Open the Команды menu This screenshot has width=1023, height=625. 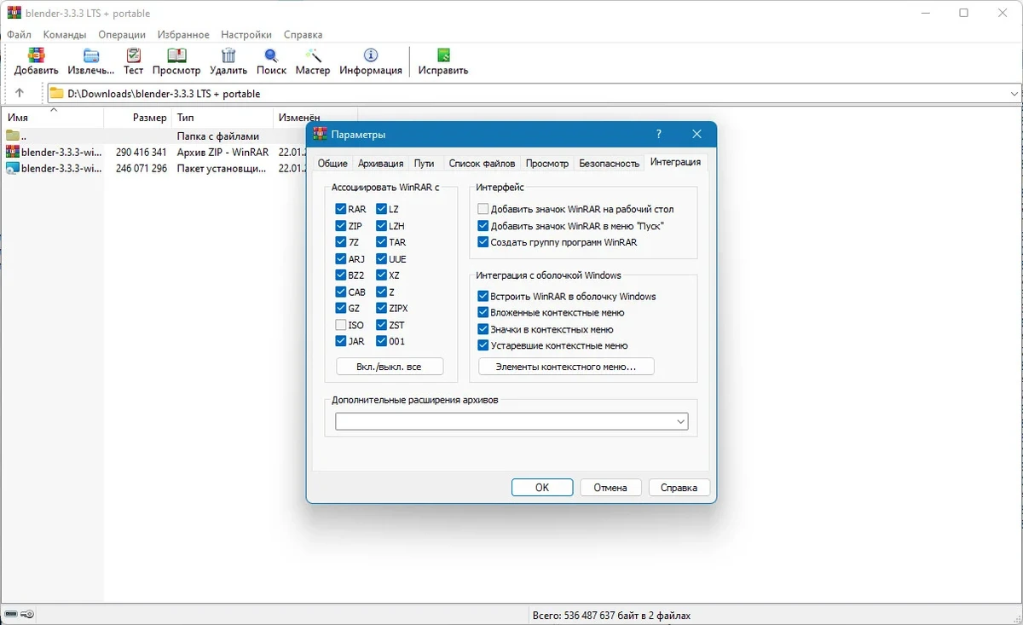pos(65,35)
